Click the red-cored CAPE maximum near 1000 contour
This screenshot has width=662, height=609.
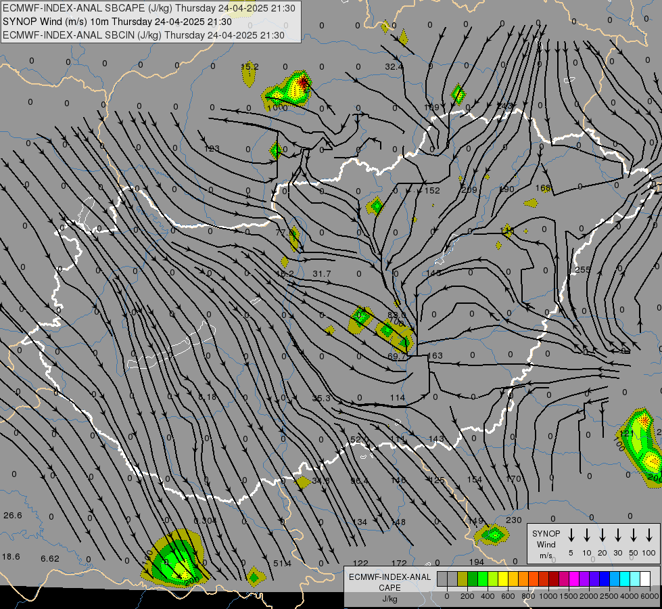[x=302, y=82]
